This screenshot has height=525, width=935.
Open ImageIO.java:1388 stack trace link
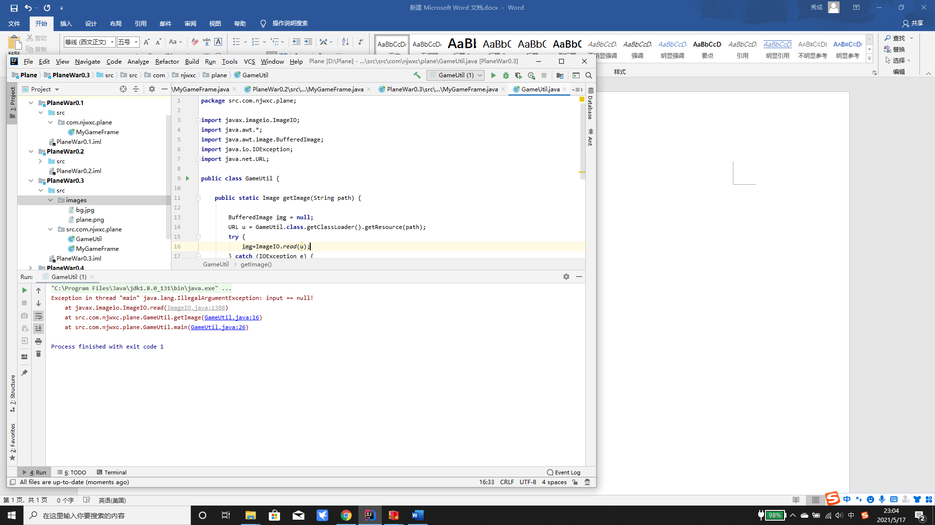tap(196, 308)
